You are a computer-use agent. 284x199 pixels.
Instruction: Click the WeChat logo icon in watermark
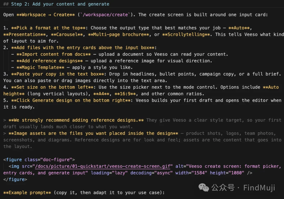click(x=204, y=187)
